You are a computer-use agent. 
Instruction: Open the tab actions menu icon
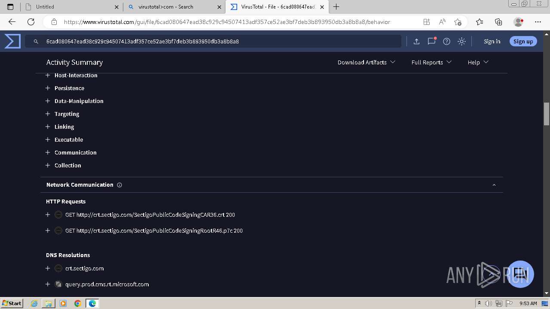tap(10, 7)
